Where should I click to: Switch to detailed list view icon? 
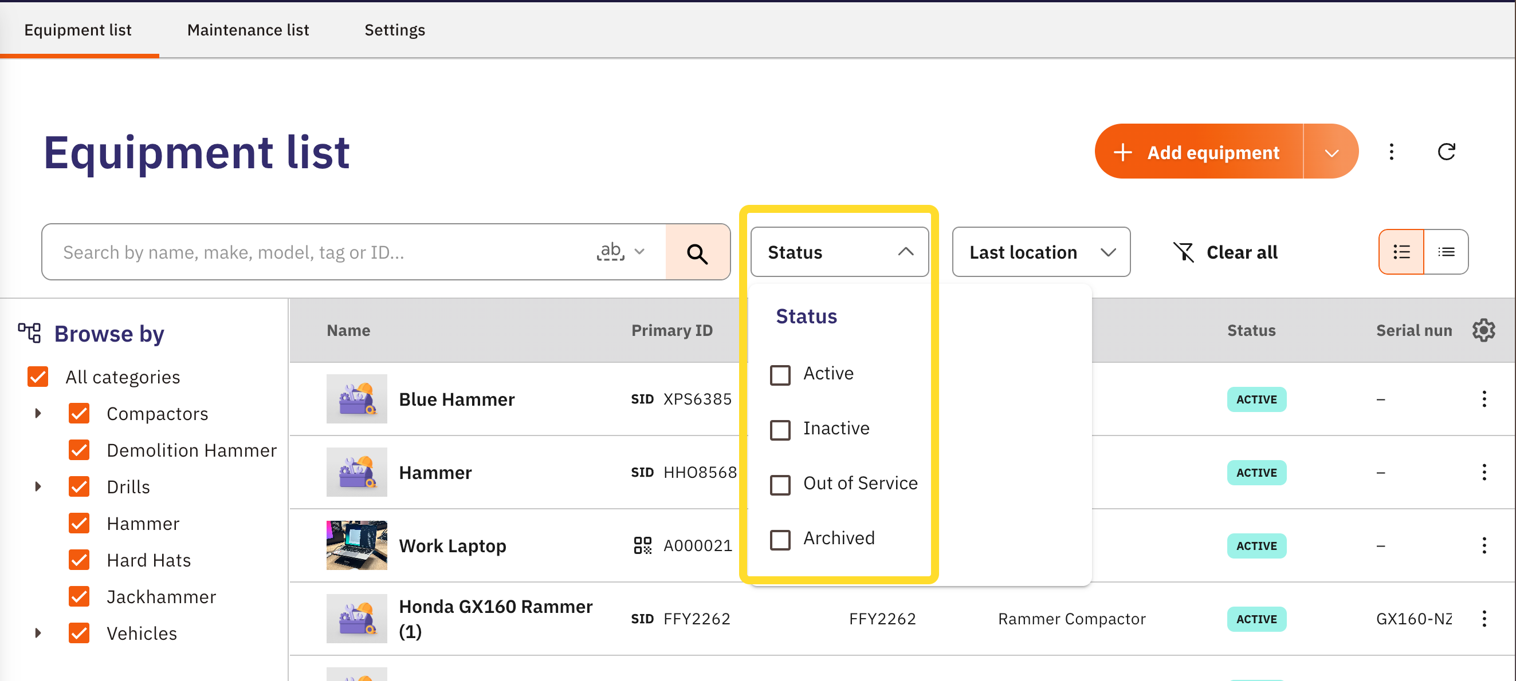(1401, 252)
